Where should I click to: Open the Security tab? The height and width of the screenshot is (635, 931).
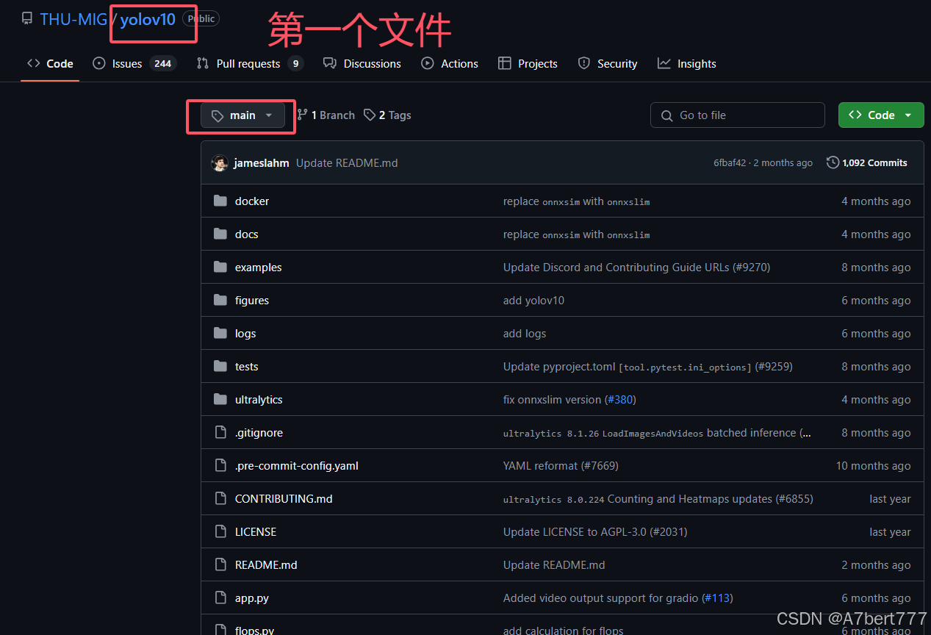(608, 64)
